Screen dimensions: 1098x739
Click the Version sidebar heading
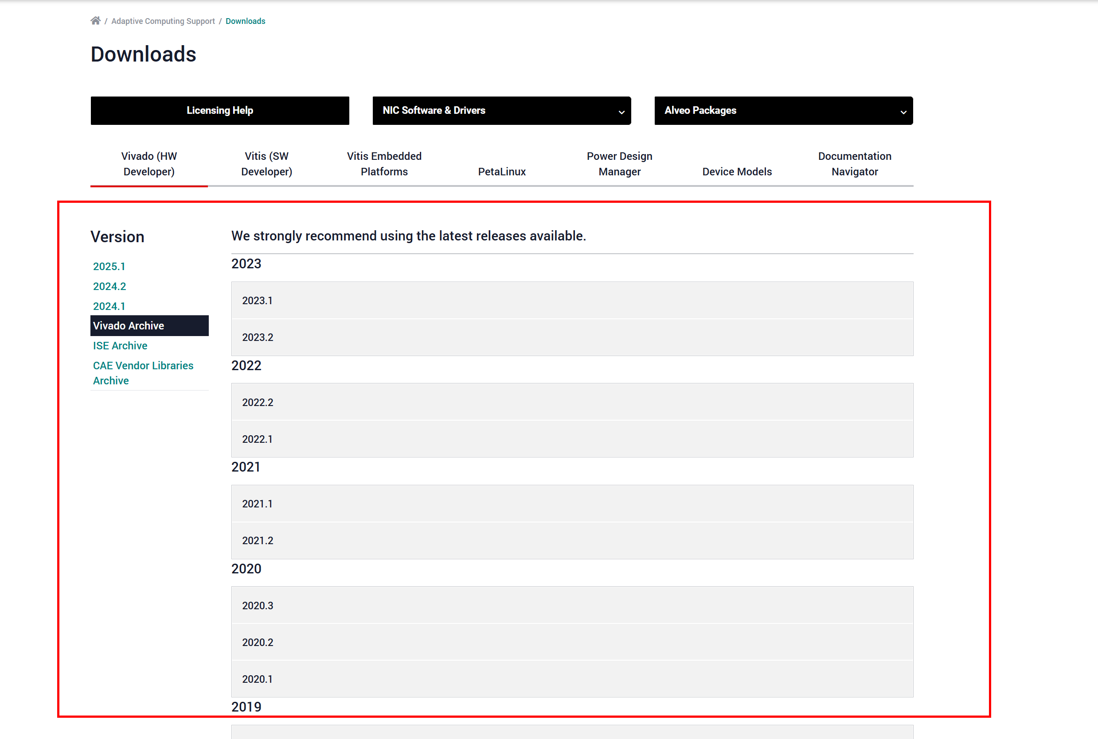coord(117,236)
